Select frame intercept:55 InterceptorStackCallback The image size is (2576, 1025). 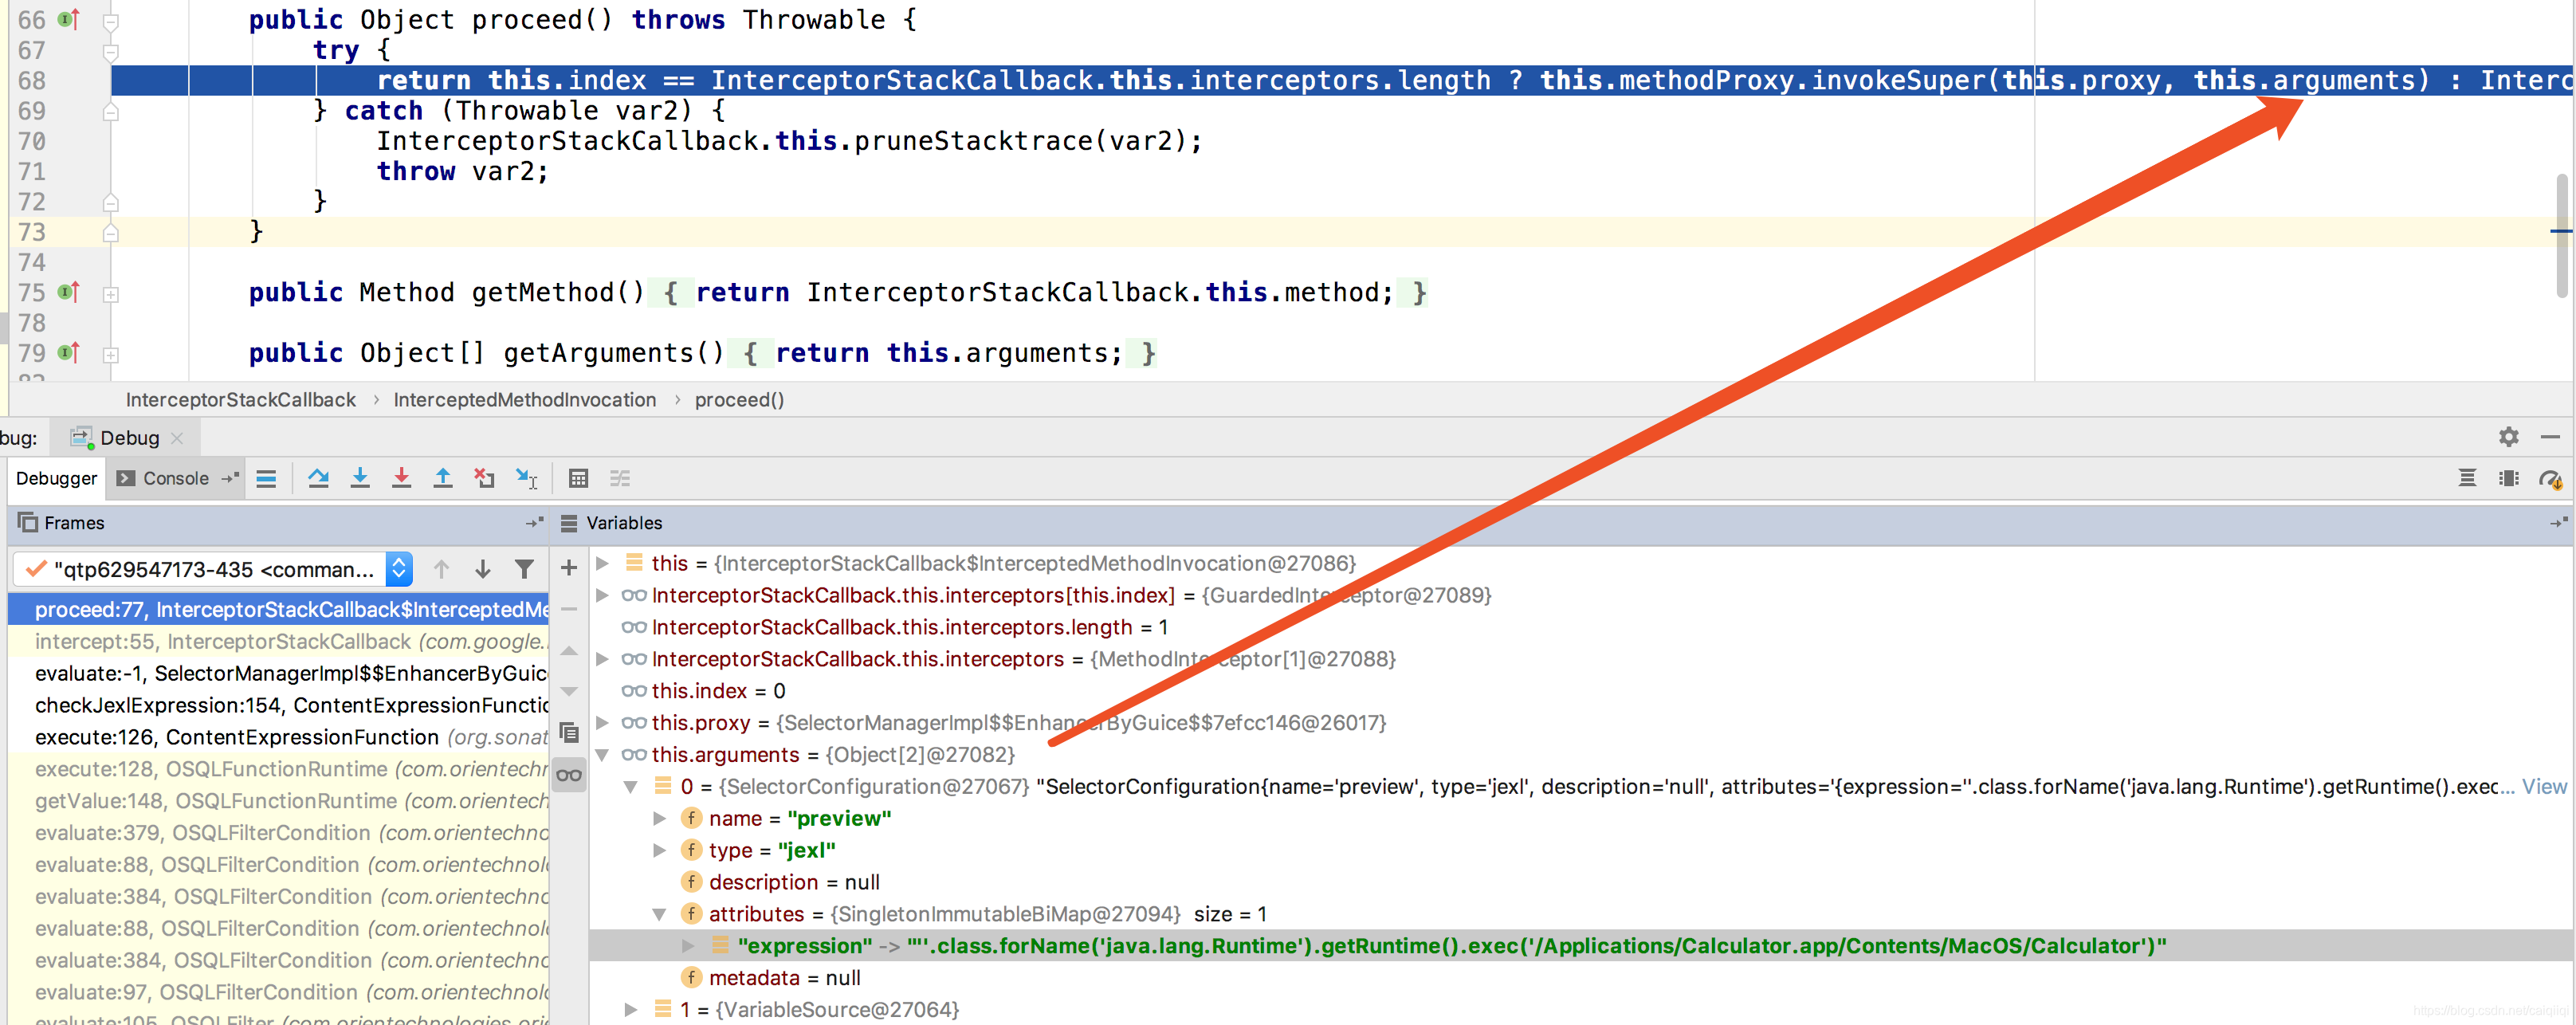279,641
